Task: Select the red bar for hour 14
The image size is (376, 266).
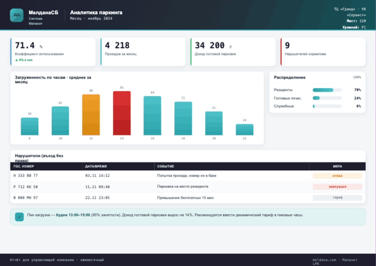Action: (x=122, y=113)
